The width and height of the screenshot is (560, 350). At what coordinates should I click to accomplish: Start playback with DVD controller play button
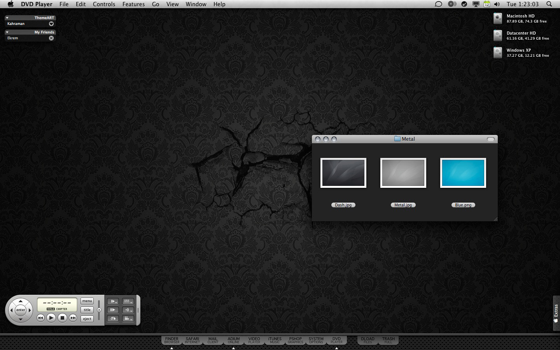point(51,318)
